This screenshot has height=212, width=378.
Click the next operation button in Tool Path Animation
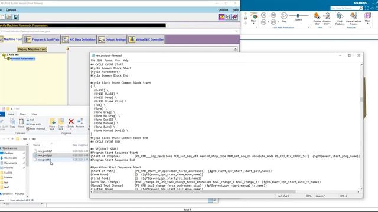pos(273,22)
